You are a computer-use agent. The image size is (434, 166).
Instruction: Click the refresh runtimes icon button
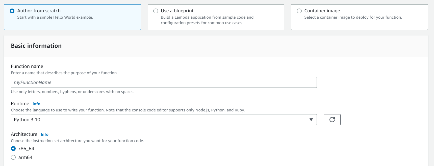[x=332, y=120]
